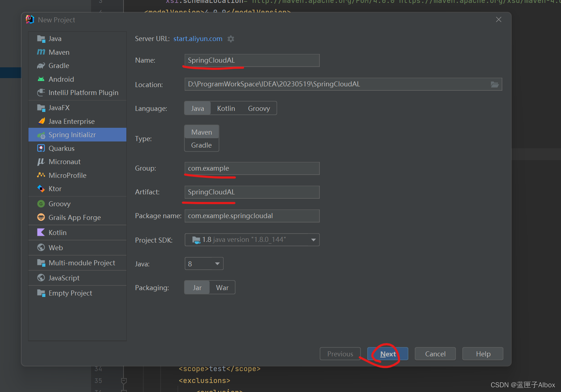Image resolution: width=561 pixels, height=392 pixels.
Task: Select Empty Project in the list
Action: [77, 293]
